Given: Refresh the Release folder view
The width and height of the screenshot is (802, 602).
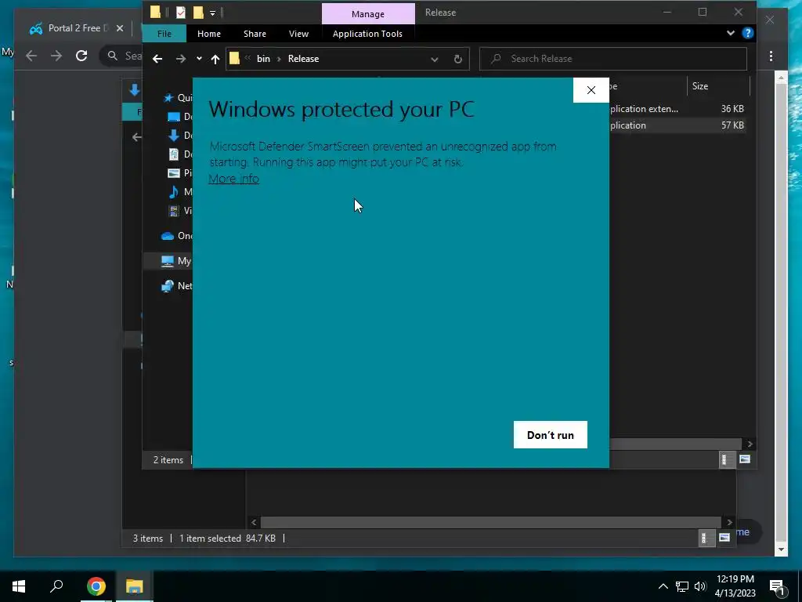Looking at the screenshot, I should coord(457,60).
